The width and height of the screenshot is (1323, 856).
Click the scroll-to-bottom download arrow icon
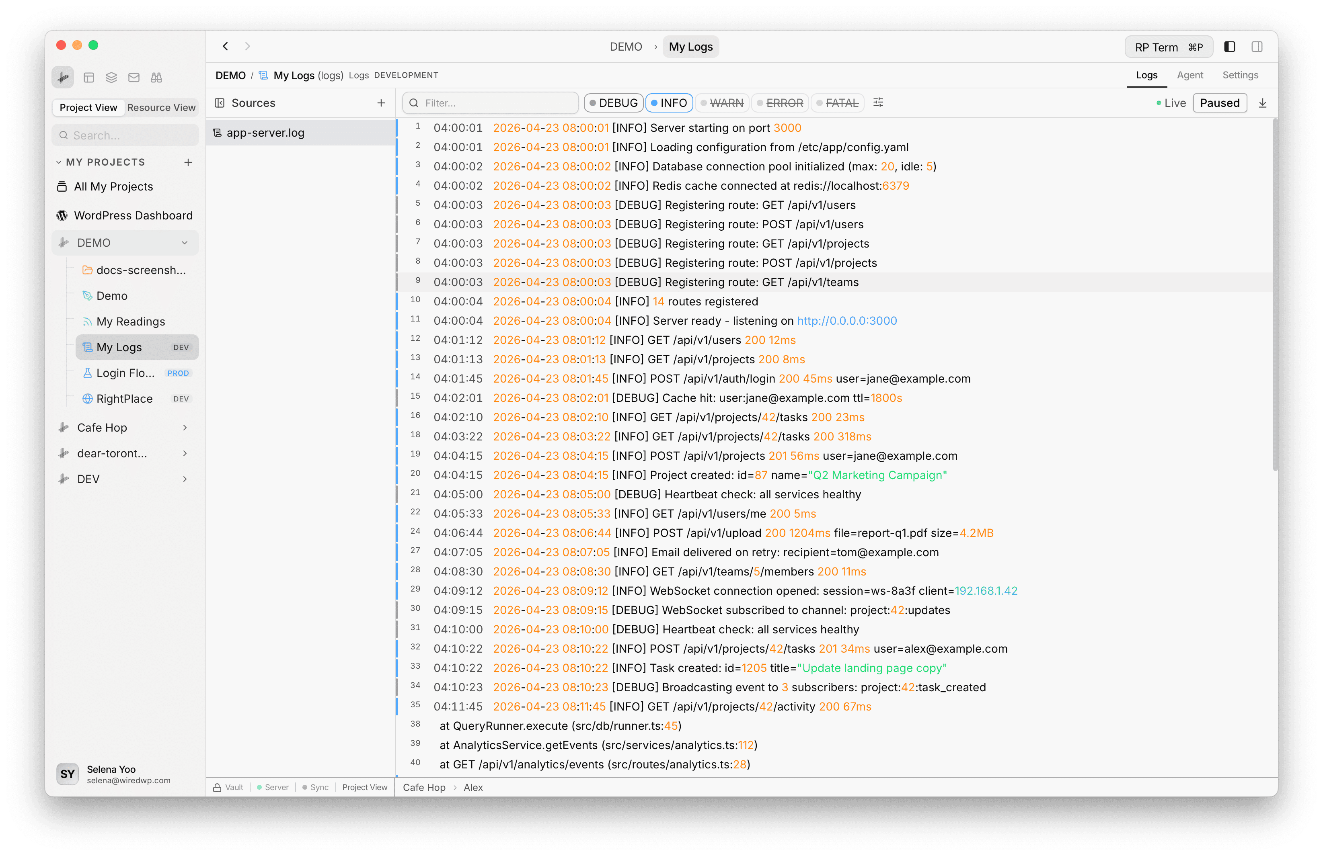pos(1262,103)
